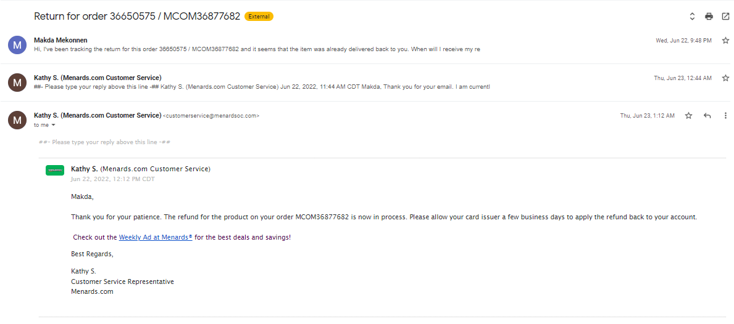This screenshot has width=734, height=324.
Task: Open conversation in a new window
Action: click(x=725, y=17)
